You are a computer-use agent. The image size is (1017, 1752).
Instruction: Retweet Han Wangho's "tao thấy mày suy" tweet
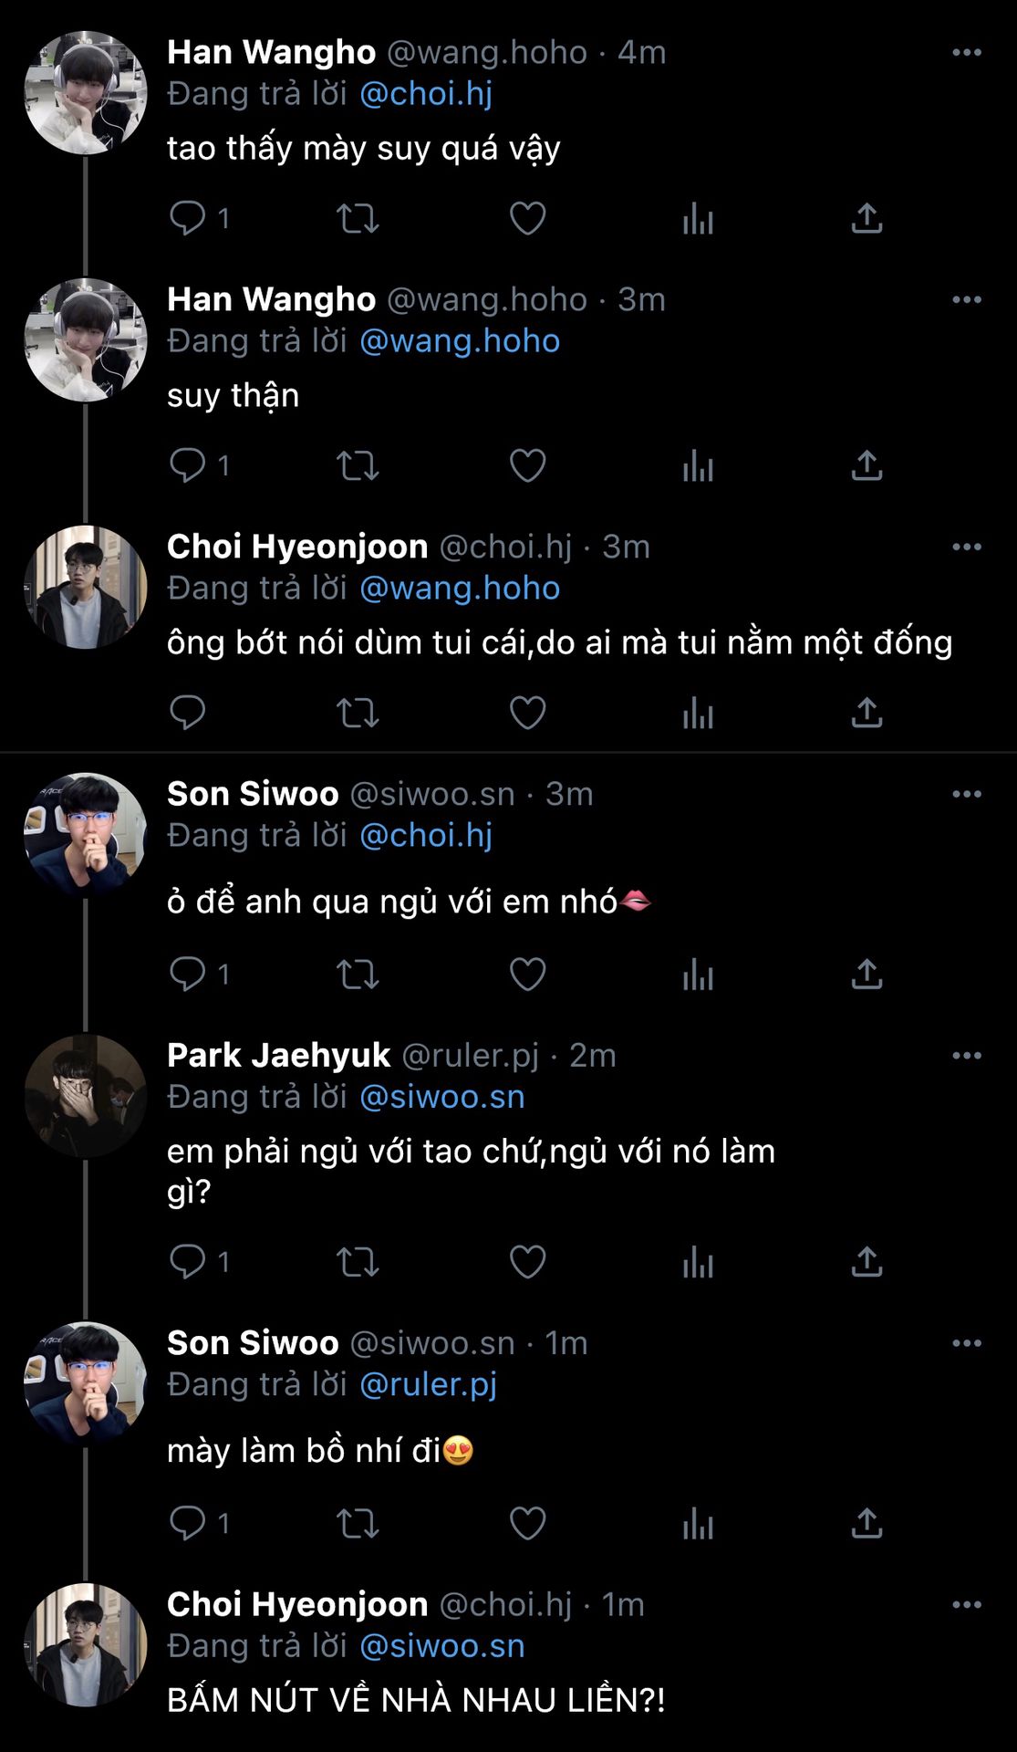click(358, 219)
